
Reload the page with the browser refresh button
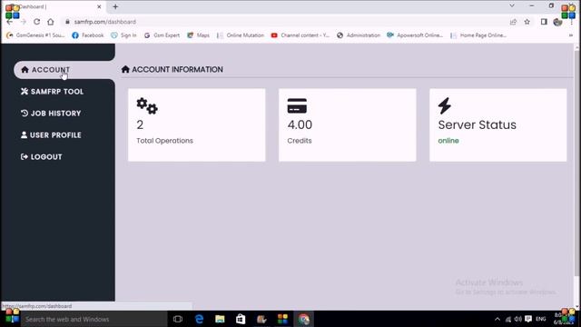pyautogui.click(x=36, y=22)
